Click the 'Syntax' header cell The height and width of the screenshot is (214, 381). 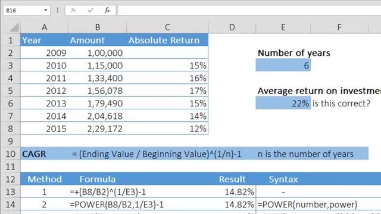283,180
